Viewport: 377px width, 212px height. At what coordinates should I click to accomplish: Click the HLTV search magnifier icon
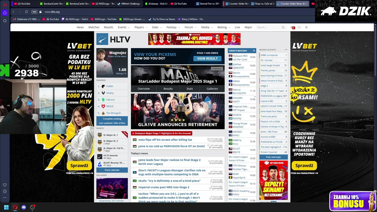[x=283, y=27]
